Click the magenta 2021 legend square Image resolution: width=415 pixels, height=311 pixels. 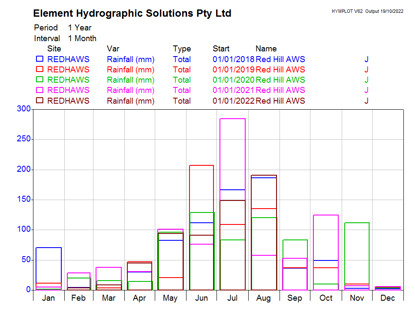[39, 90]
